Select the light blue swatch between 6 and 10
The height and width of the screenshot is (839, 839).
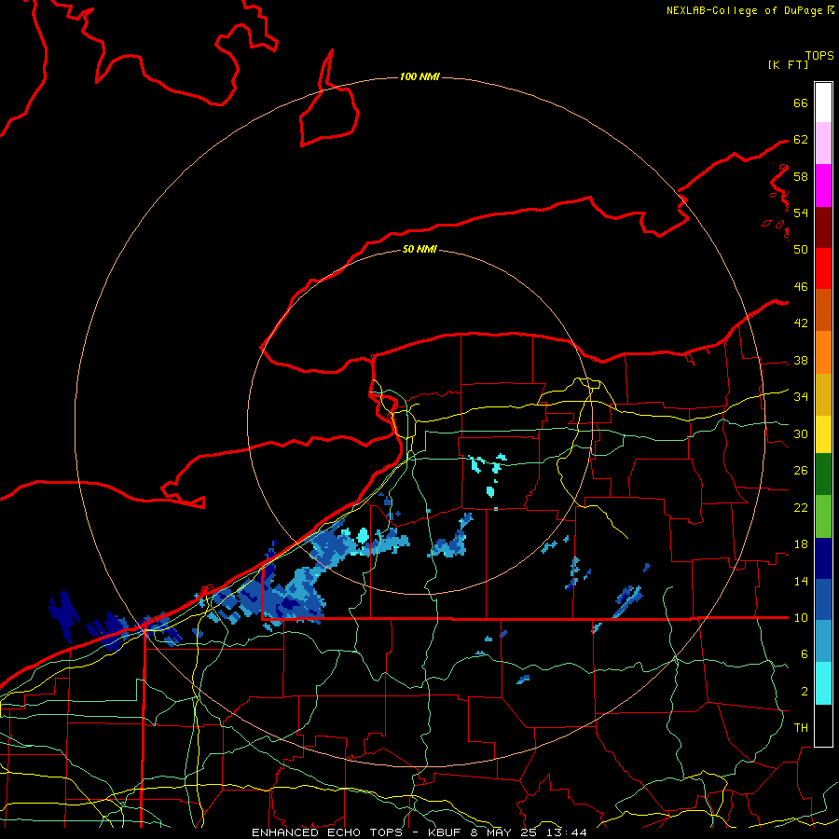[823, 641]
